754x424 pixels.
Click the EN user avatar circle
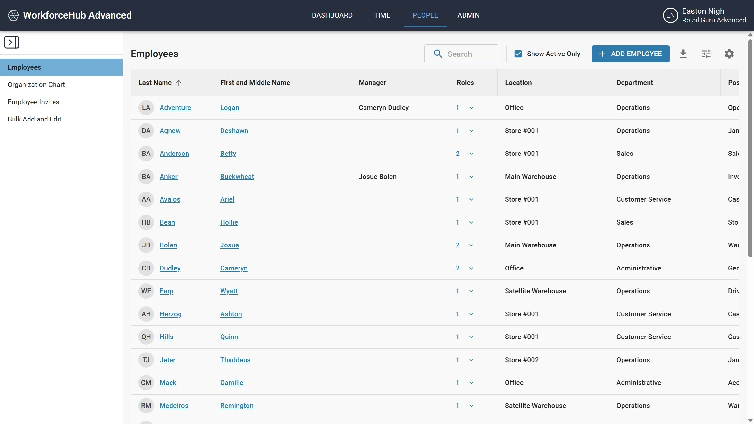[670, 15]
